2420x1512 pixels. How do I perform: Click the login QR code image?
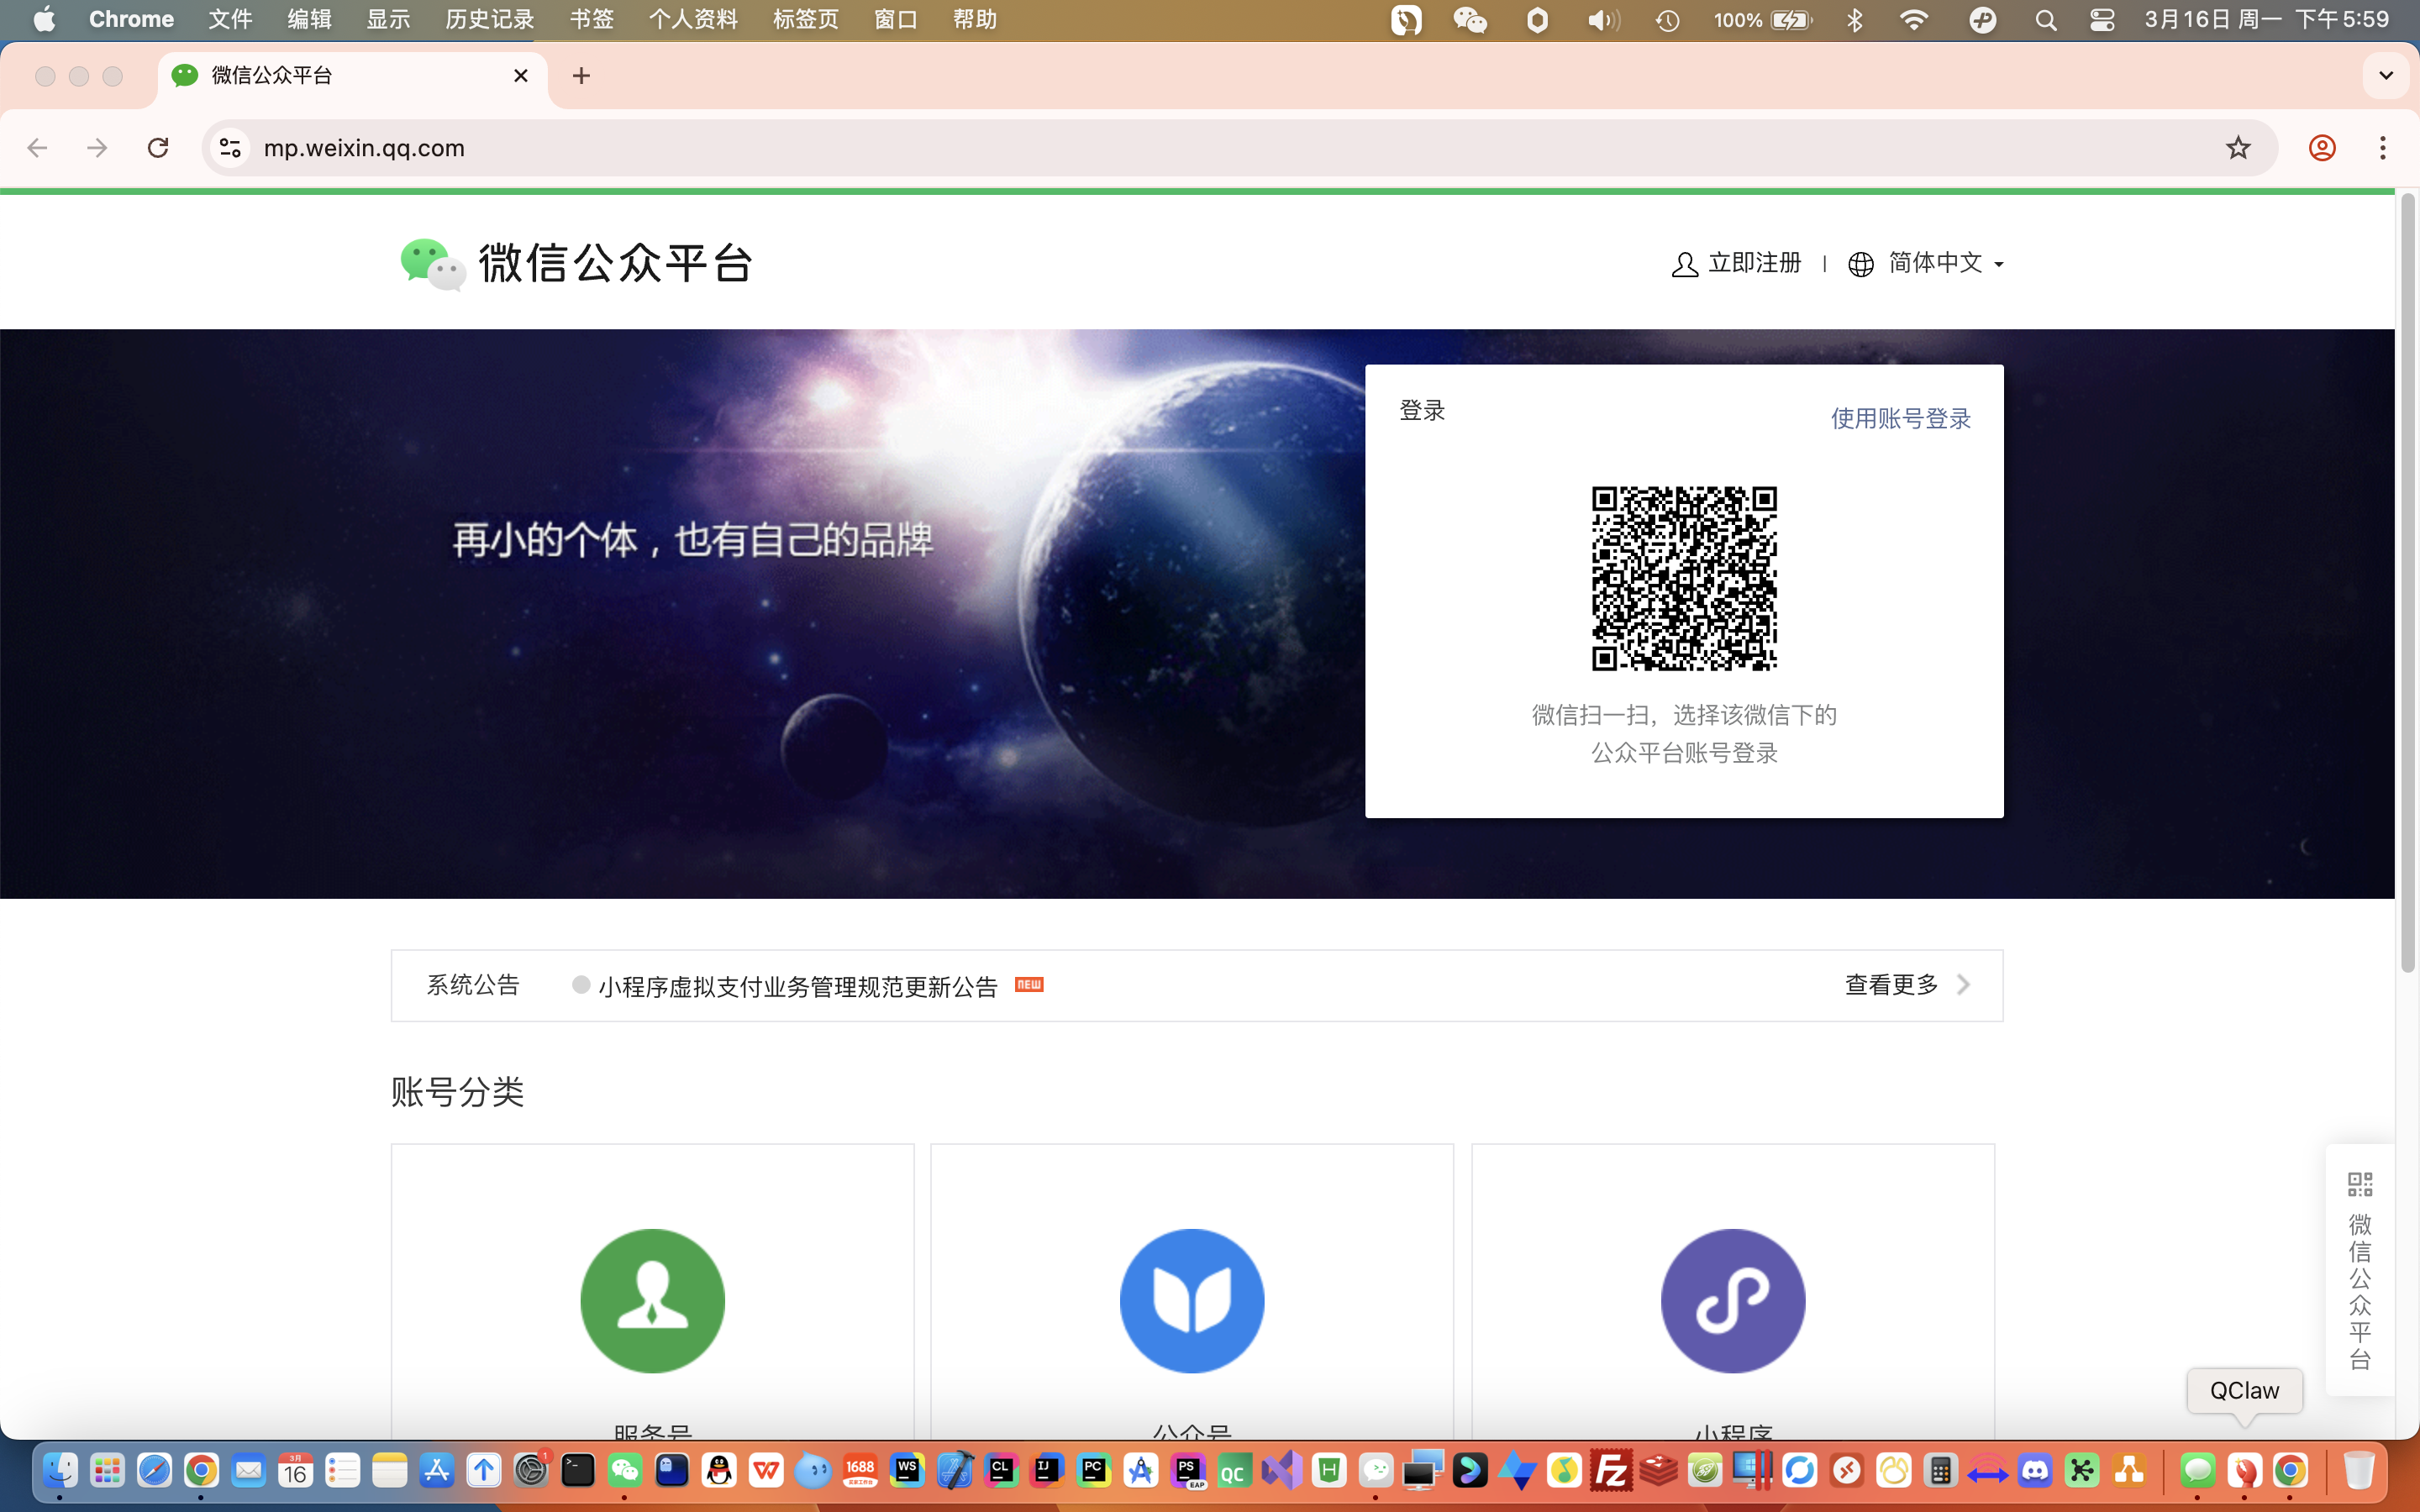click(1683, 578)
